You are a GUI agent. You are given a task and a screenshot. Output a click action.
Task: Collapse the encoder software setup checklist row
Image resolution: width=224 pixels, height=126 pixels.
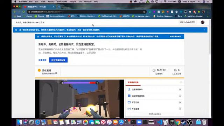click(x=180, y=90)
